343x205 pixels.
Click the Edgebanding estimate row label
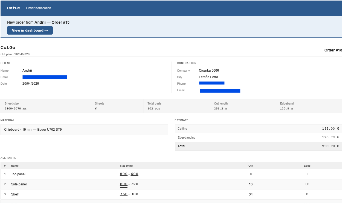tap(187, 137)
